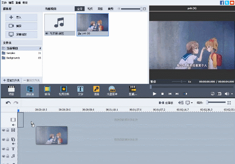Select the video effects track star icon

click(x=13, y=130)
